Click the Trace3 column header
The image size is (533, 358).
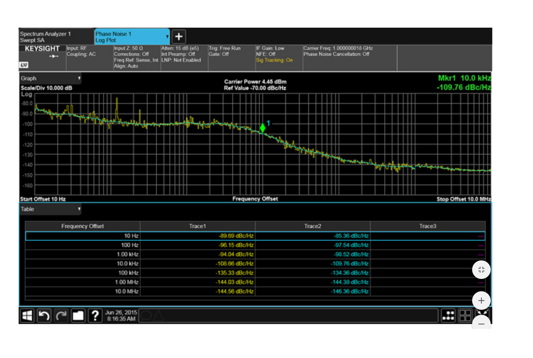428,226
